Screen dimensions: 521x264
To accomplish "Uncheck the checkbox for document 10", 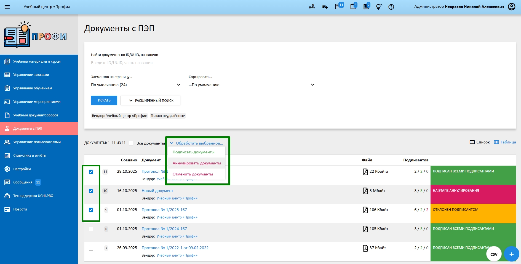I will click(x=91, y=191).
